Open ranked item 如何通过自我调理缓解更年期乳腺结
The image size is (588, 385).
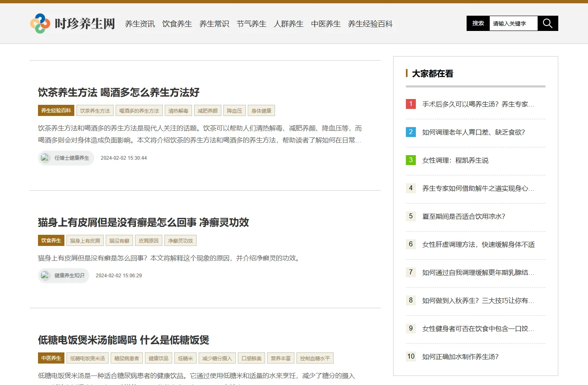478,273
